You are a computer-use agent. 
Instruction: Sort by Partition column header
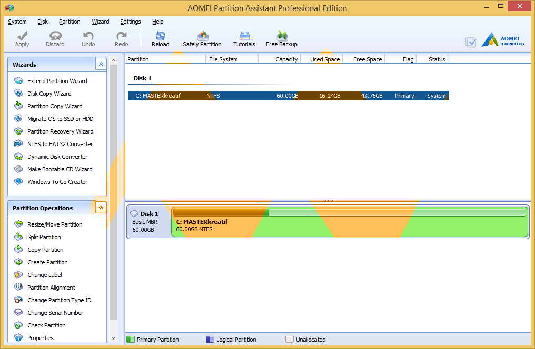click(x=166, y=59)
